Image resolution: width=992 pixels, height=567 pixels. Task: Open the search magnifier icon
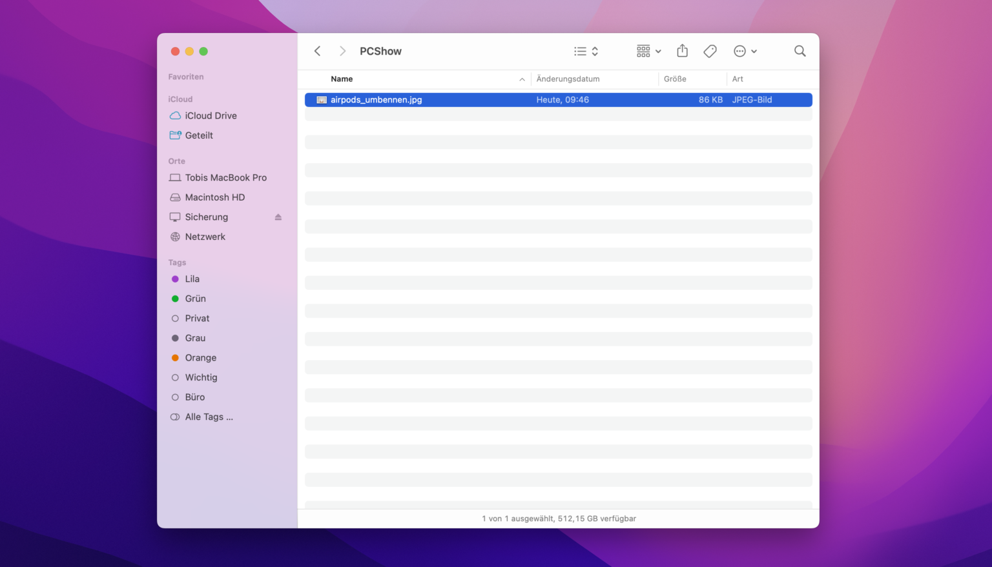800,51
